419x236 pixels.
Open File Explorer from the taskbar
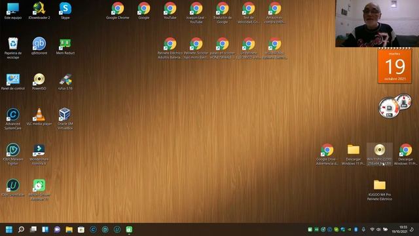tap(69, 229)
